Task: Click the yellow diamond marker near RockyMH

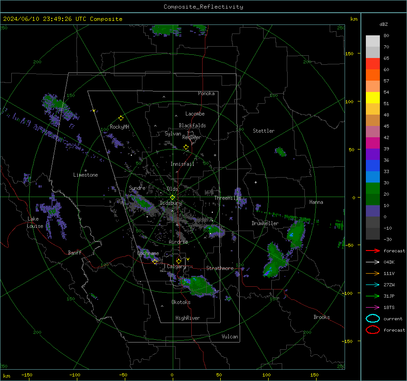Action: [x=121, y=118]
